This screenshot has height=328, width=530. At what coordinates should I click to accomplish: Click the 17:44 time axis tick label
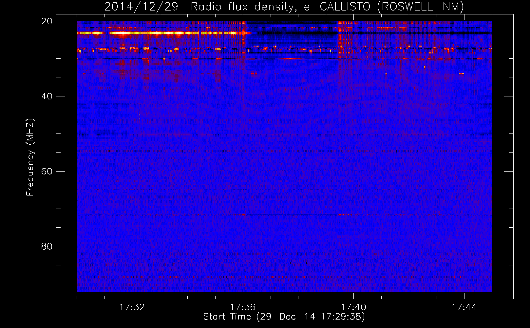pyautogui.click(x=464, y=307)
